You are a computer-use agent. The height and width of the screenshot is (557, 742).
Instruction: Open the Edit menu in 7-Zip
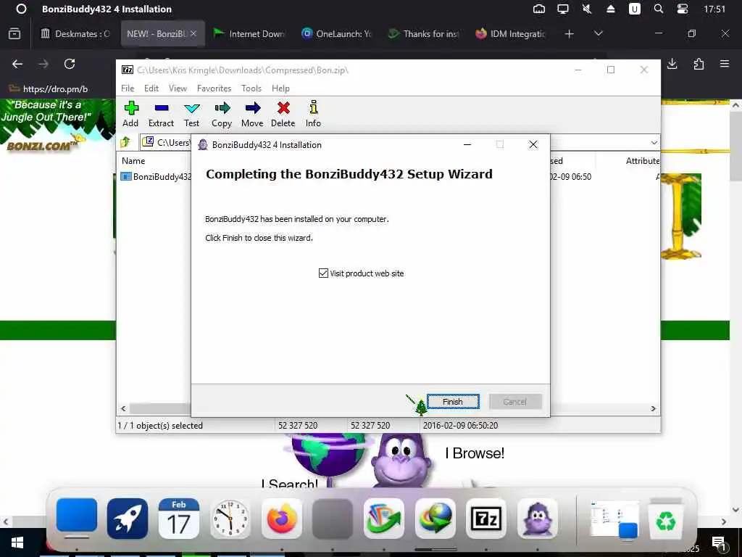(x=151, y=88)
